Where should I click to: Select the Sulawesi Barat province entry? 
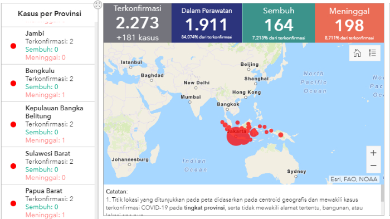click(x=48, y=166)
